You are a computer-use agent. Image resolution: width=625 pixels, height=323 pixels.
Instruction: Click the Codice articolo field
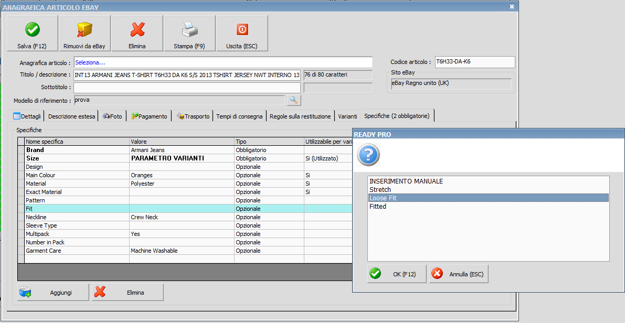(x=475, y=62)
